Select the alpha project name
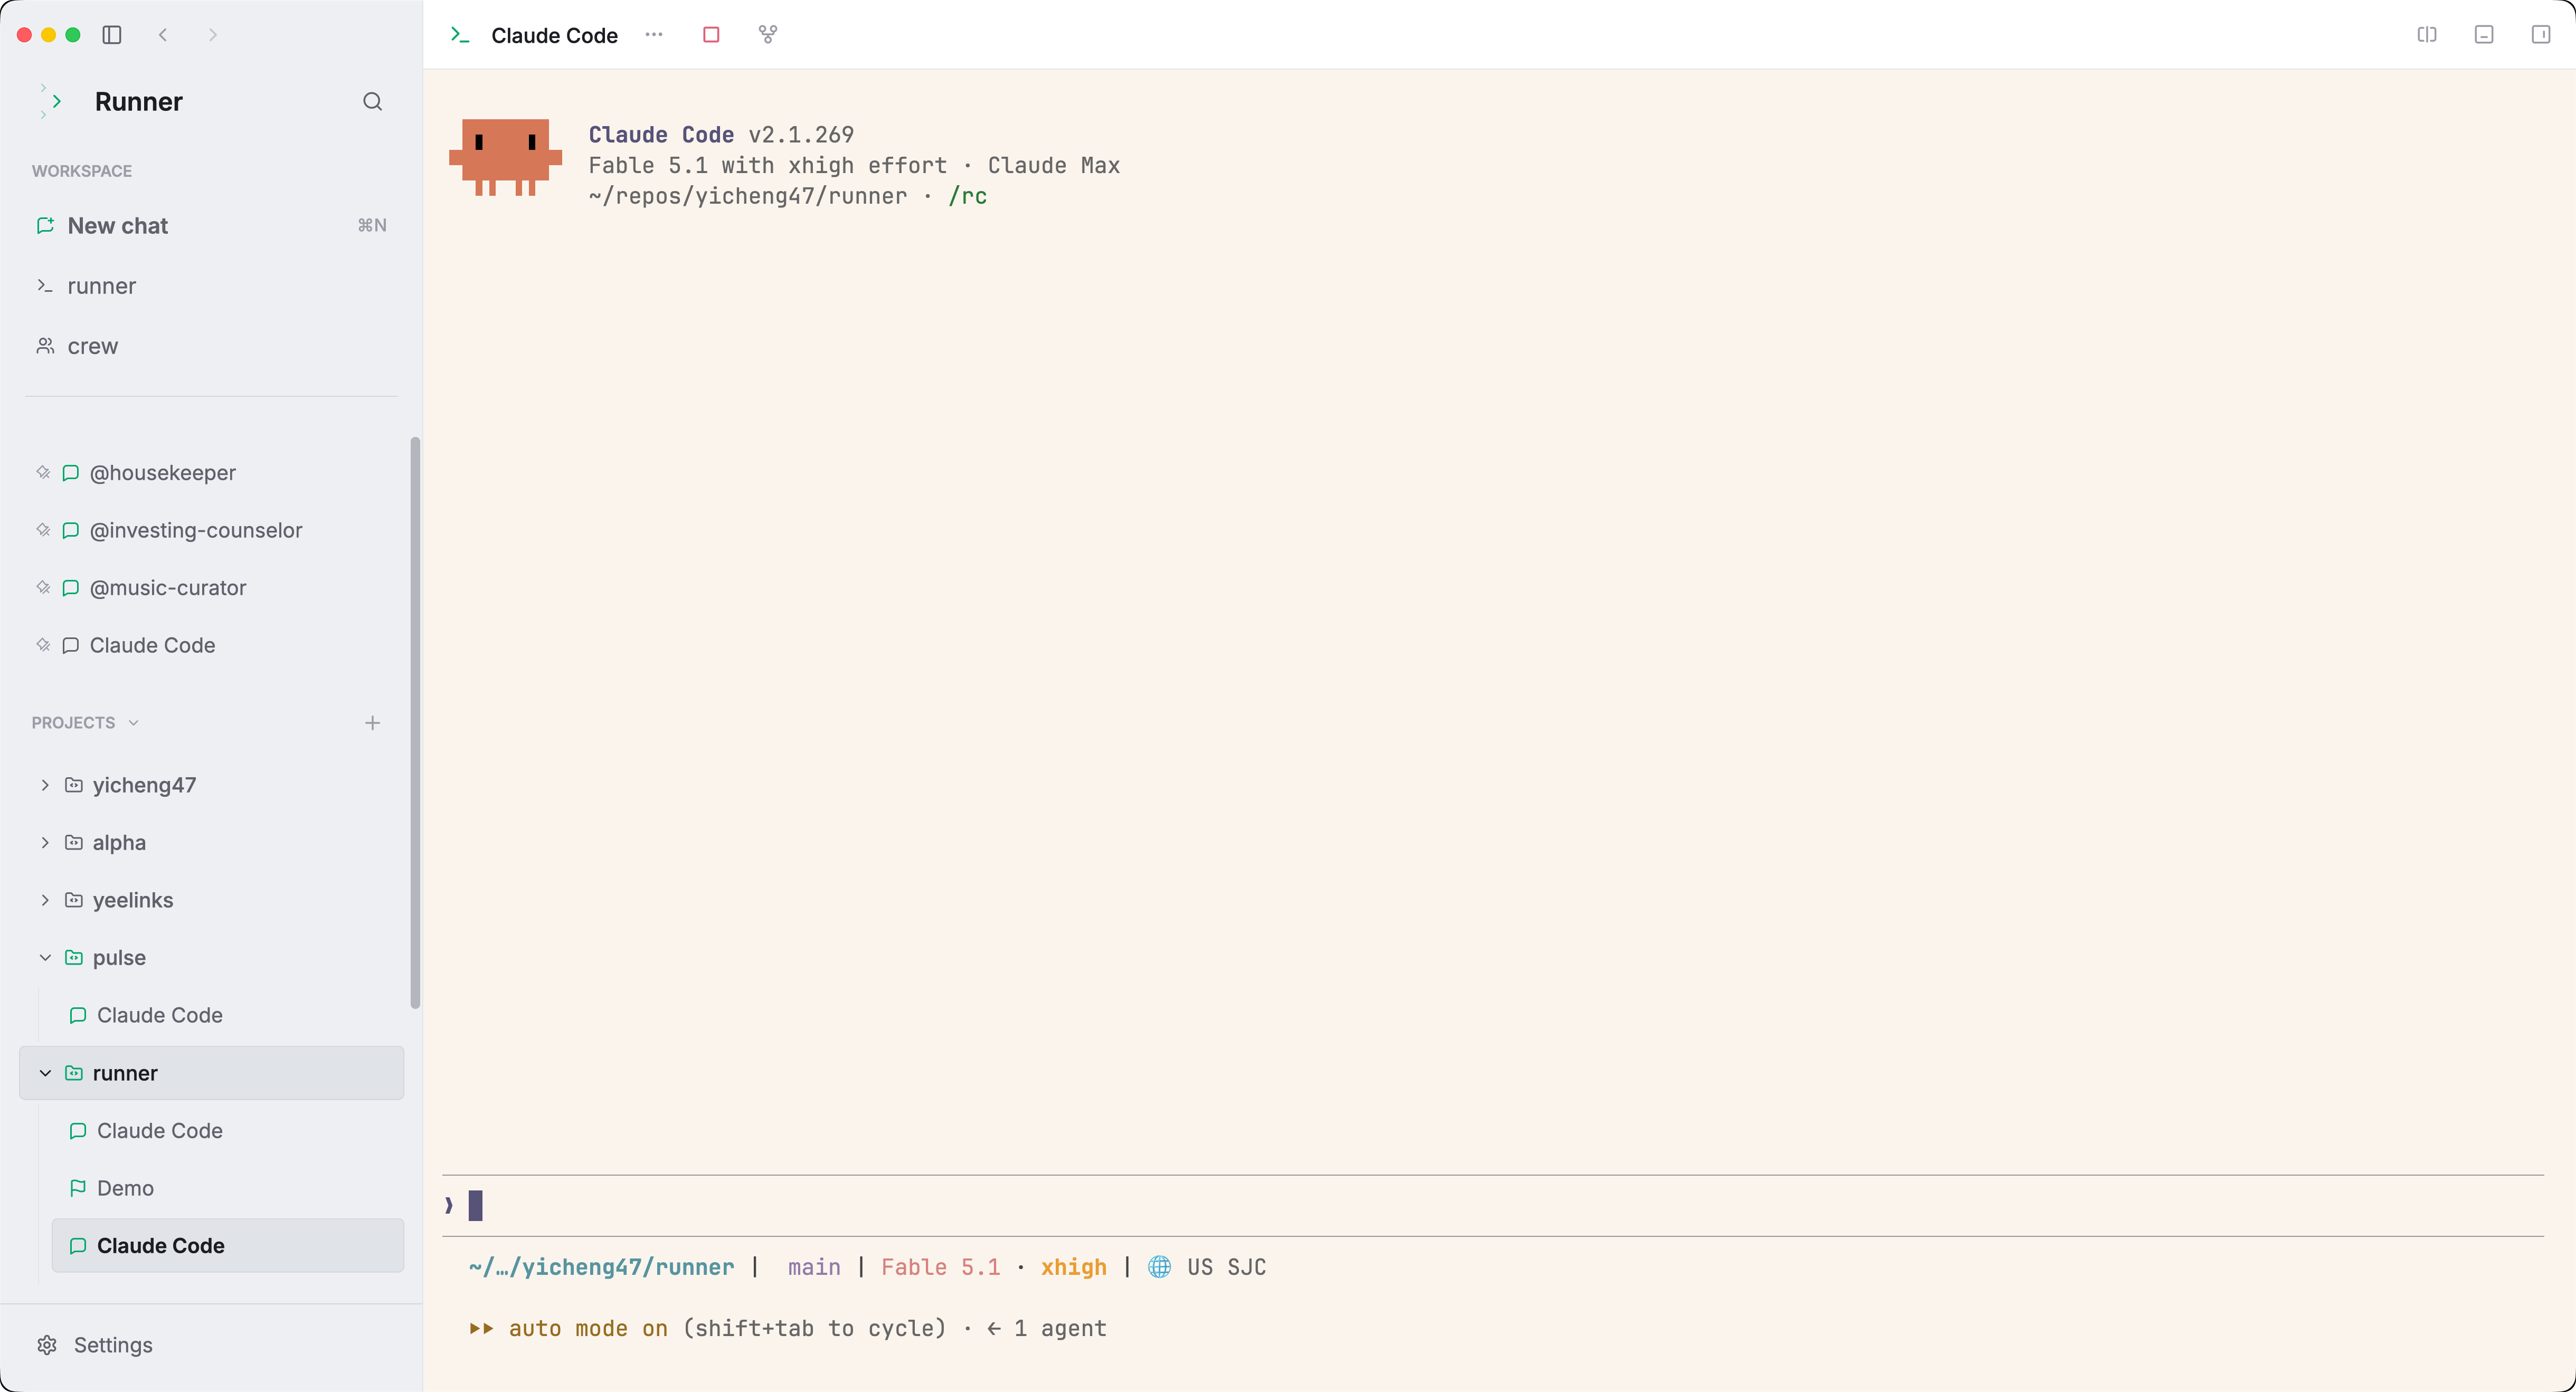This screenshot has height=1392, width=2576. [x=119, y=843]
